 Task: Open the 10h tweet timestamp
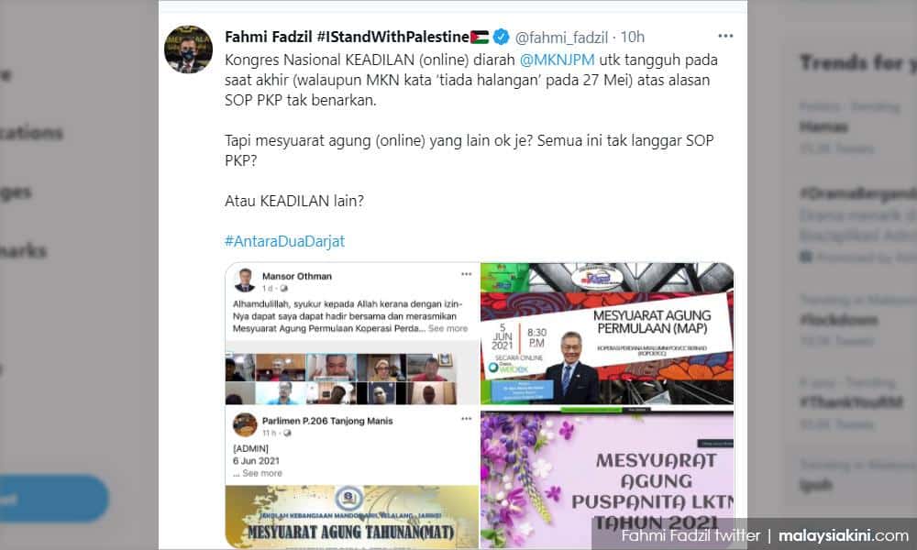pyautogui.click(x=632, y=38)
